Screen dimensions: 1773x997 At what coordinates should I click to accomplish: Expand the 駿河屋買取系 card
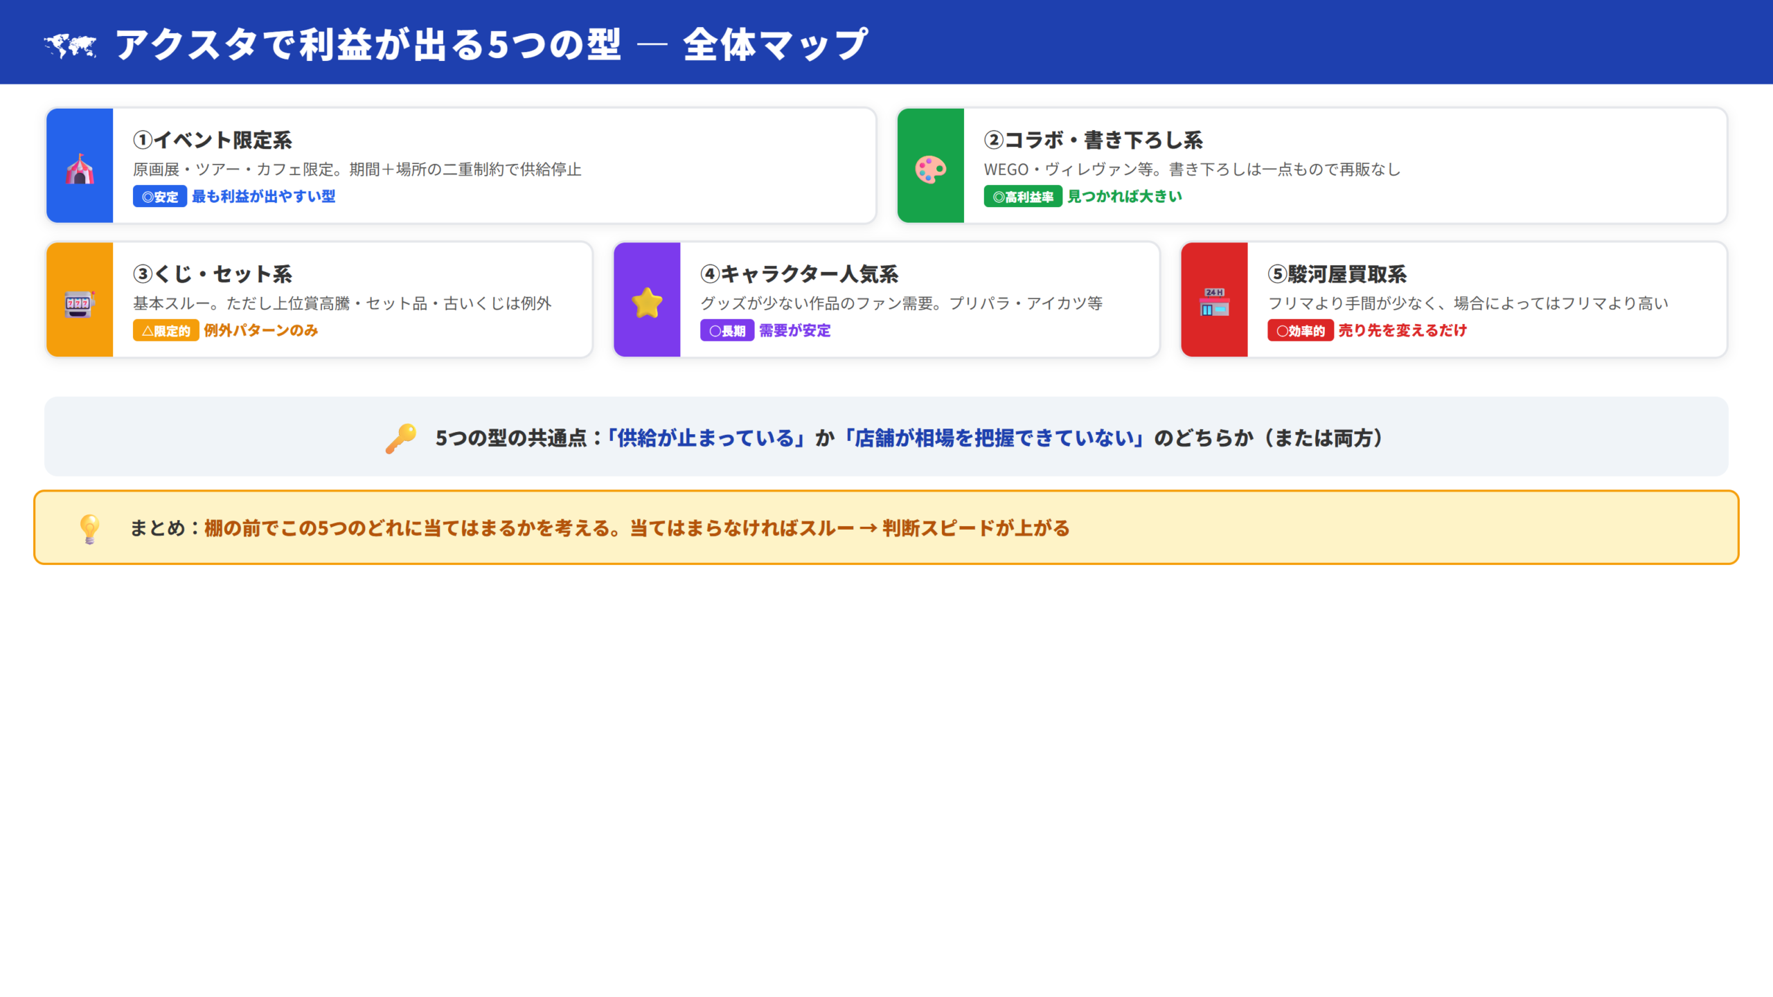click(x=1454, y=299)
